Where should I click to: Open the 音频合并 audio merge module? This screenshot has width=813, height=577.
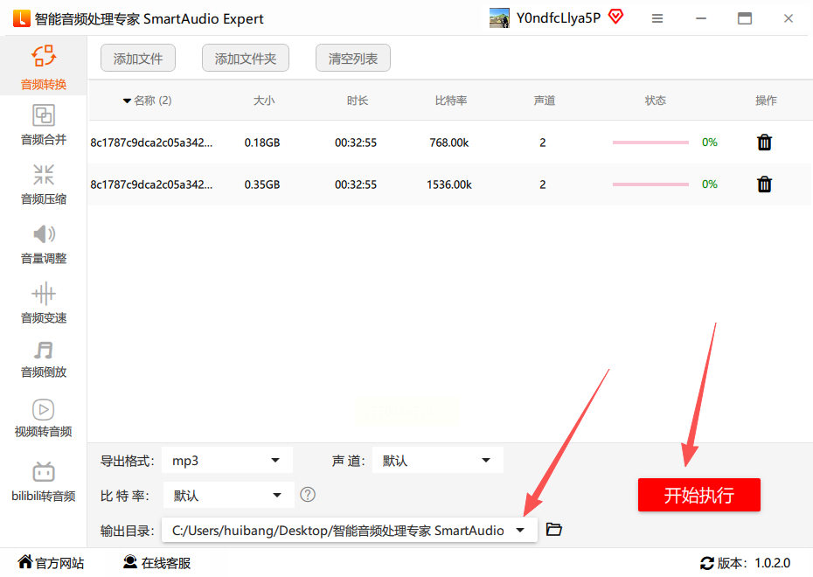(x=44, y=125)
